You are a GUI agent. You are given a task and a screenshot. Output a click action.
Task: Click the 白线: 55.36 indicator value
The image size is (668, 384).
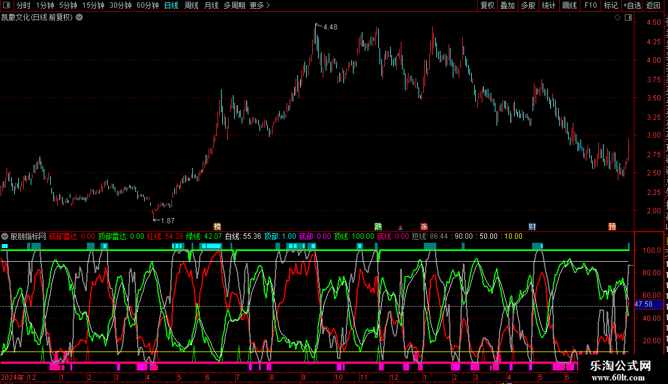(x=243, y=236)
